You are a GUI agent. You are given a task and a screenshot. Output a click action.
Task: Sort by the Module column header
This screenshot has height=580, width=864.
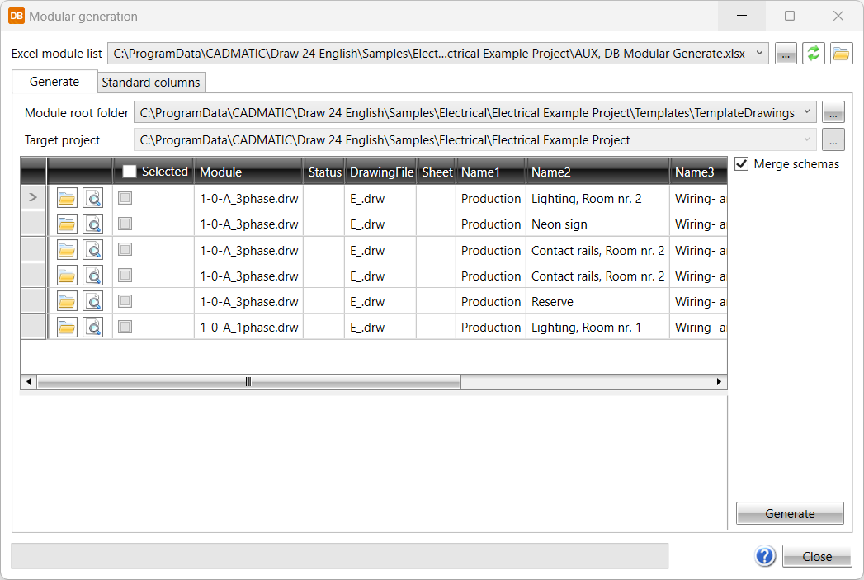coord(248,172)
